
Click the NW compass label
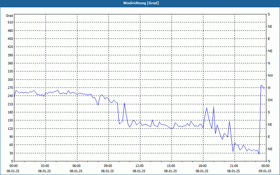coord(270,76)
